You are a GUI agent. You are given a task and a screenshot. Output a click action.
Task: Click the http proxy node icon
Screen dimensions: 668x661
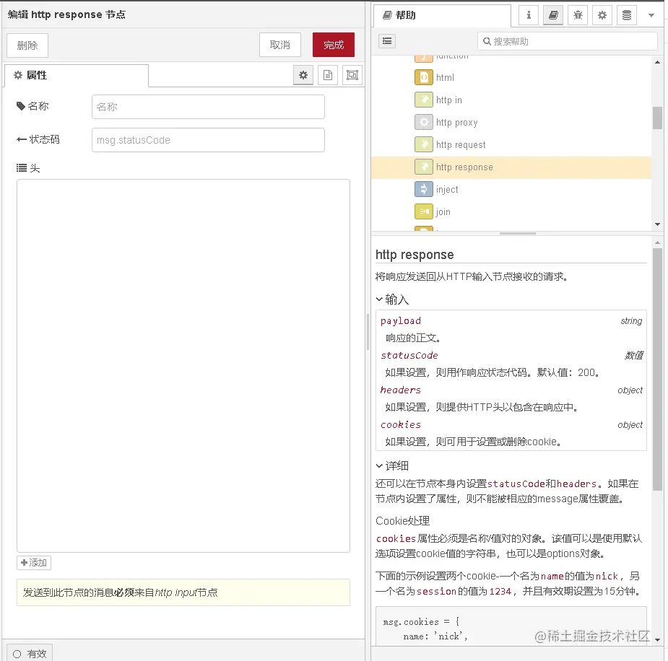(424, 123)
